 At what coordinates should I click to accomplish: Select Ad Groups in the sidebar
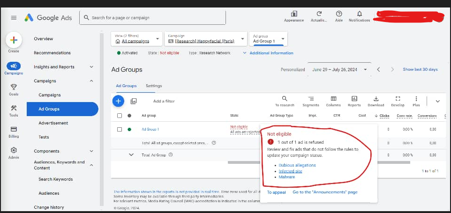(x=62, y=109)
